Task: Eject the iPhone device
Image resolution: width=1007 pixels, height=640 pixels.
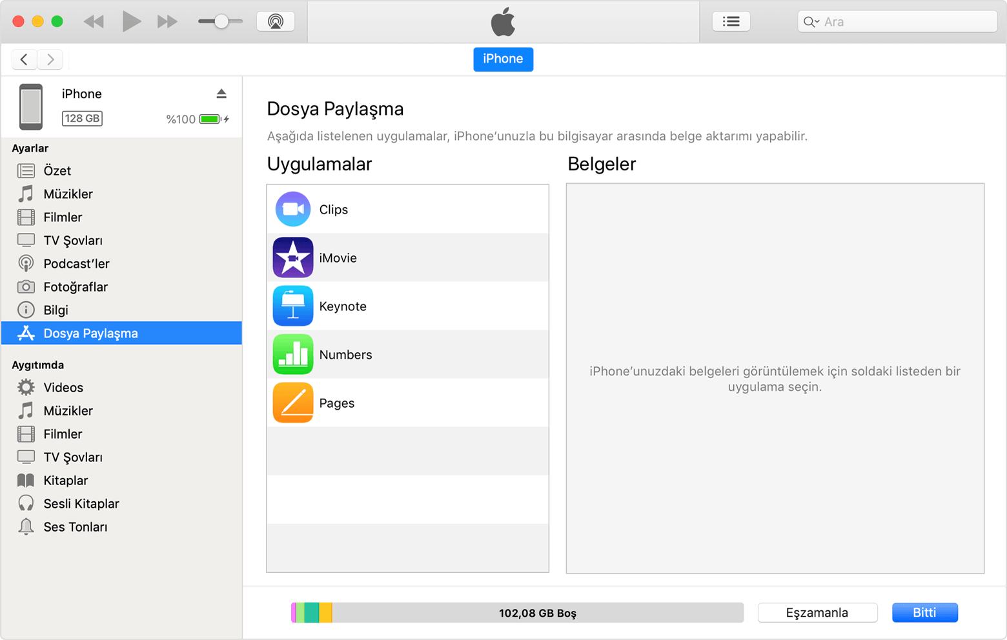Action: coord(221,94)
